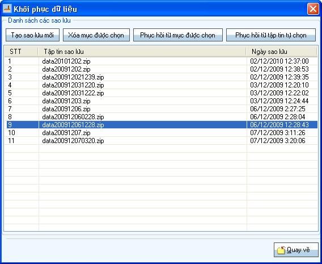Screen dimensions: 322x264
Task: Click the folder icon on Quay về button
Action: click(281, 250)
